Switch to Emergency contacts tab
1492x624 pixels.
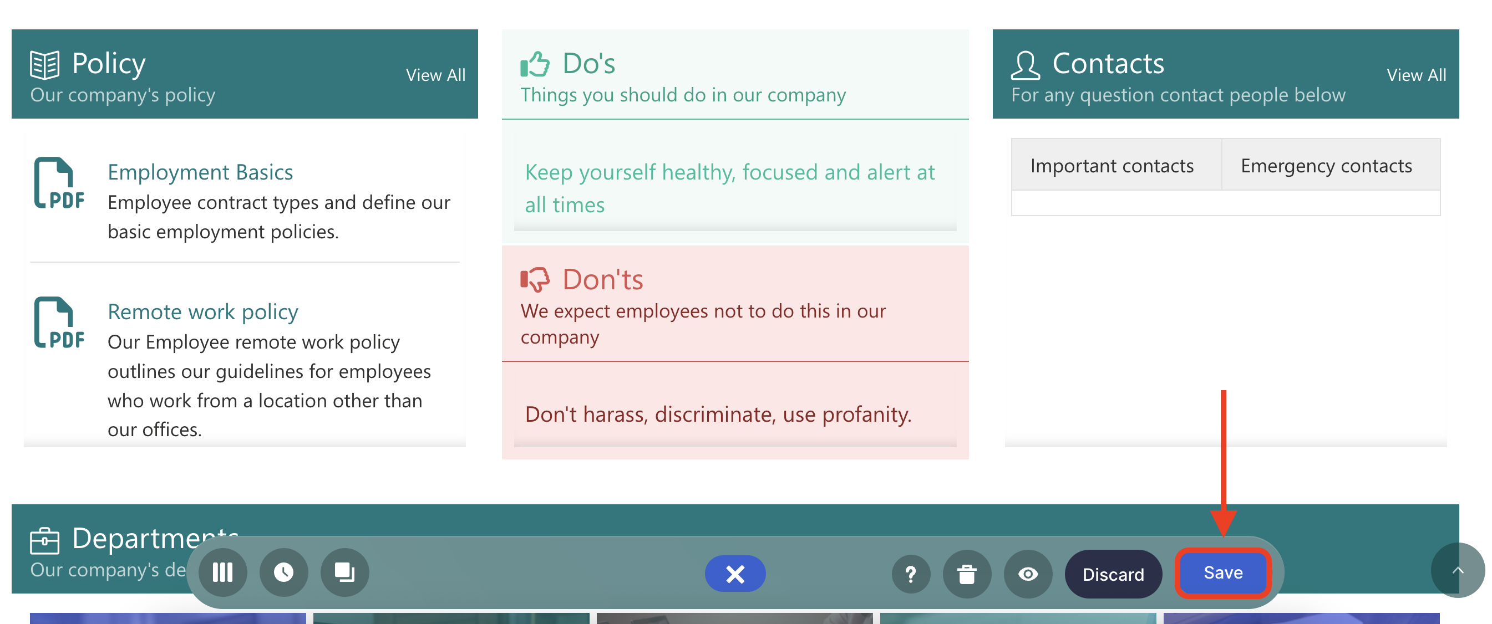click(x=1326, y=166)
